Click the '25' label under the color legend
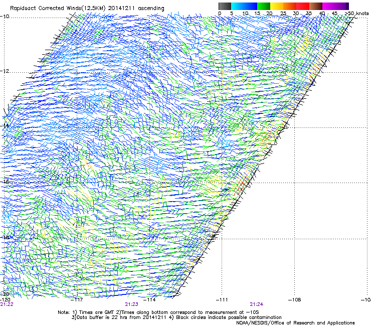 pos(283,13)
